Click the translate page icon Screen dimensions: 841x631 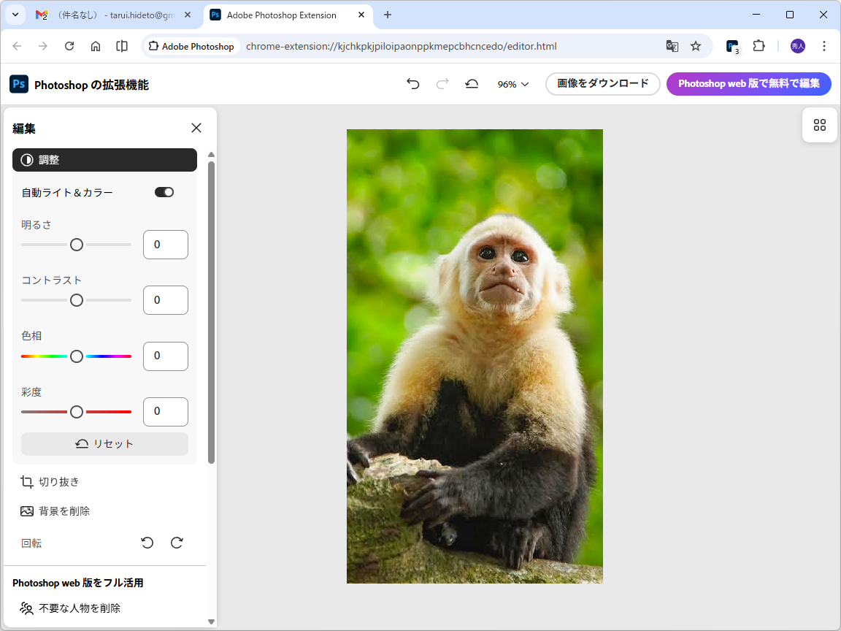[672, 46]
